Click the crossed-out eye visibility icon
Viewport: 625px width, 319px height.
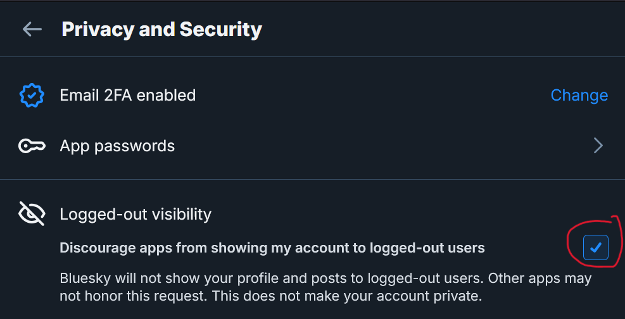[32, 214]
